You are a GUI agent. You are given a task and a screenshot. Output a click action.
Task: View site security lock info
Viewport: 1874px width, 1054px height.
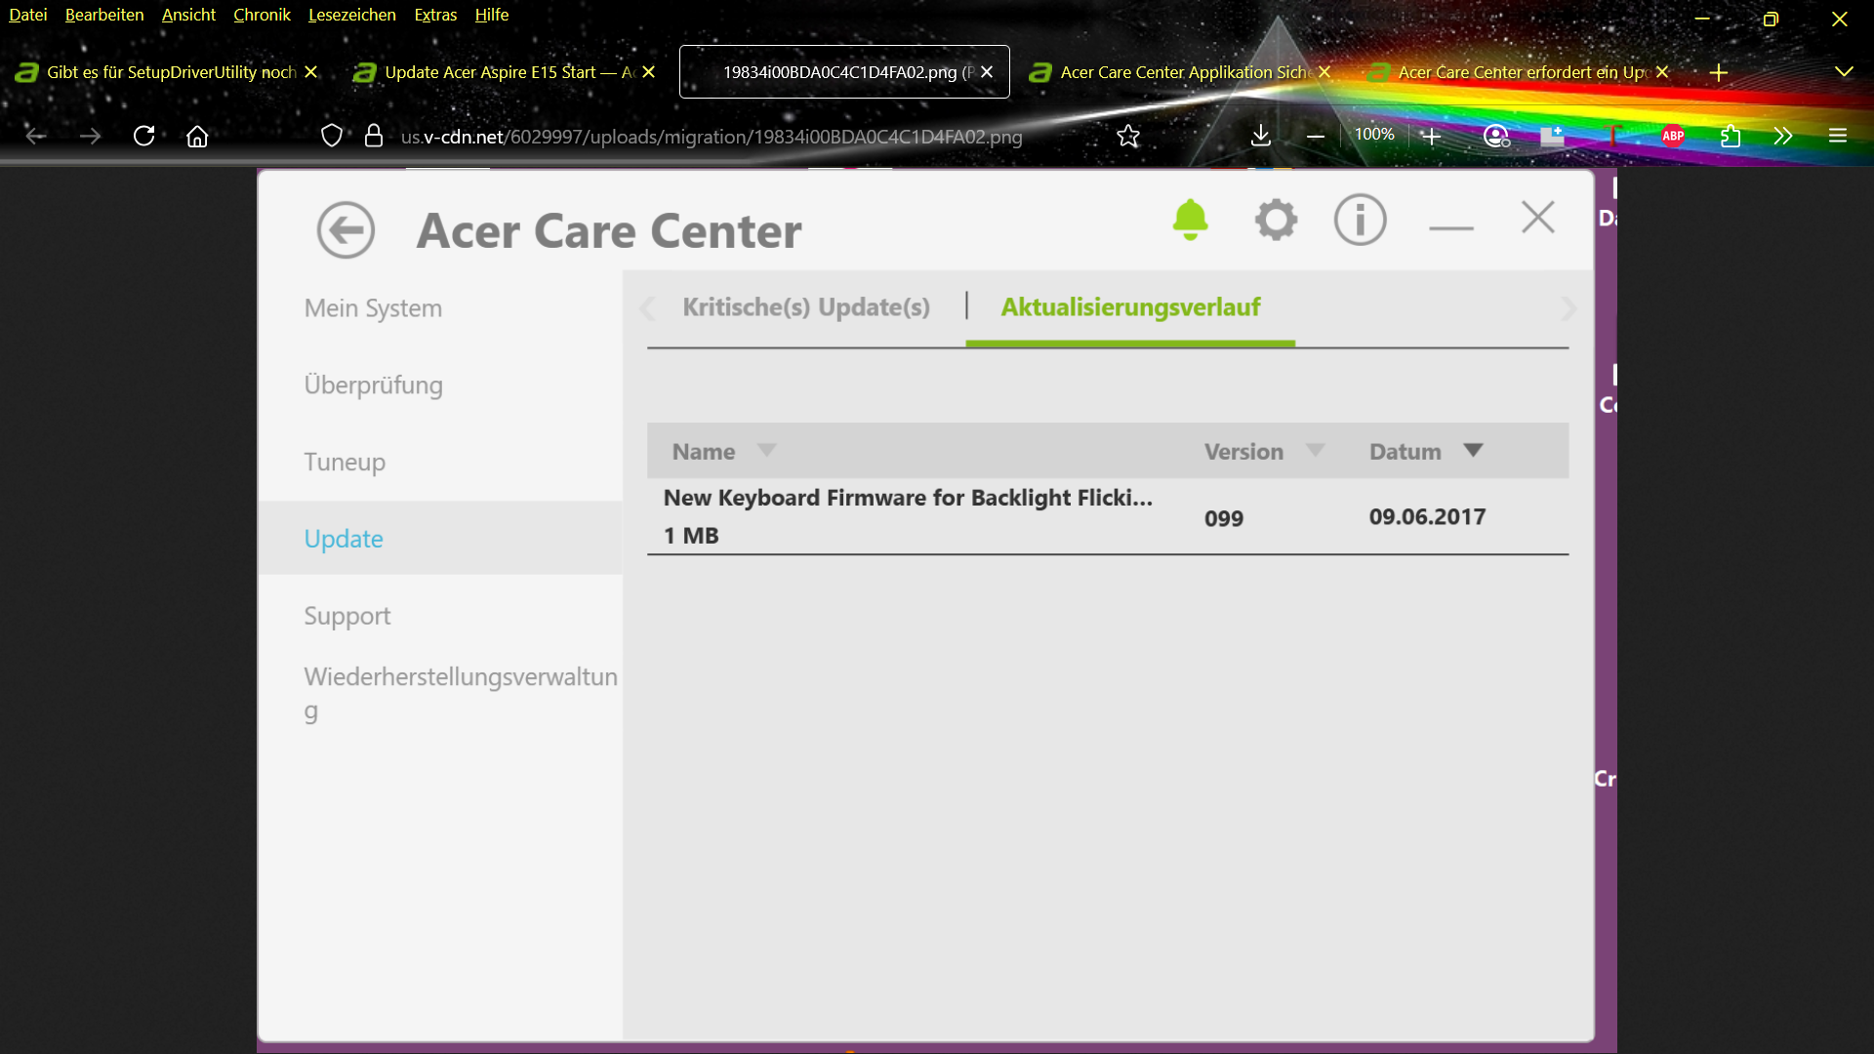(x=373, y=136)
